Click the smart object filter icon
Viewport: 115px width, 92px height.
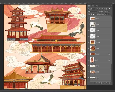[107, 9]
